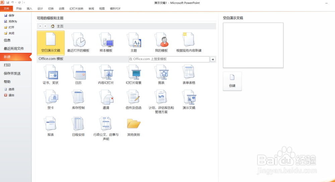Click the undo icon in title bar
Screen dimensions: 335x182
(13, 2)
